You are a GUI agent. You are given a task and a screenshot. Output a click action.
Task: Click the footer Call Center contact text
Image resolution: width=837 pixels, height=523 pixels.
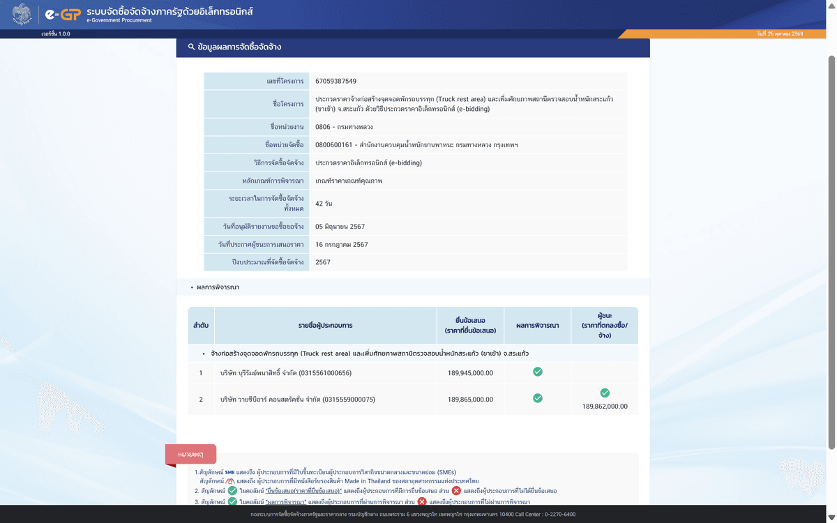(545, 515)
